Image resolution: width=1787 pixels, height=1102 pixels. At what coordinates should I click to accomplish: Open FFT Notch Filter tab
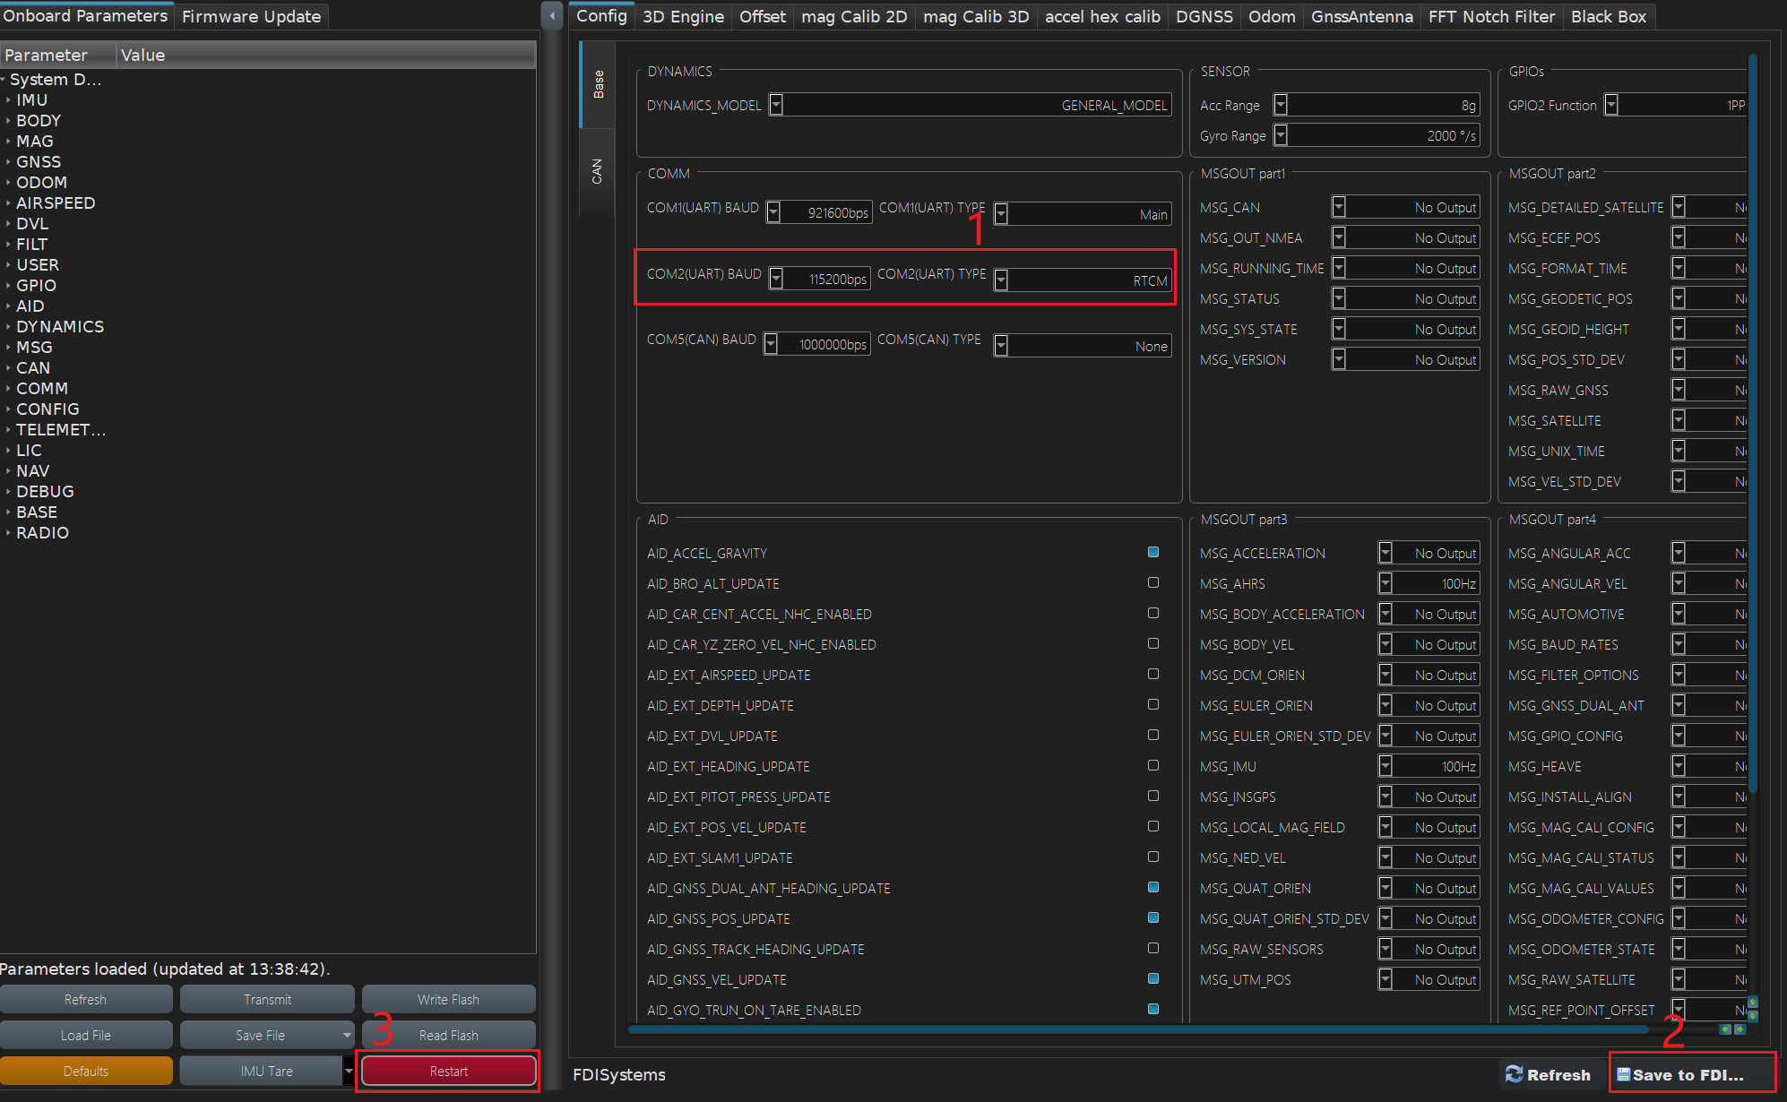[x=1491, y=16]
